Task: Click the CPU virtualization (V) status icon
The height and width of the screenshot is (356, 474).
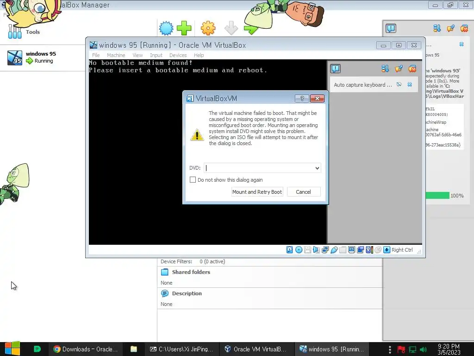Action: [369, 250]
